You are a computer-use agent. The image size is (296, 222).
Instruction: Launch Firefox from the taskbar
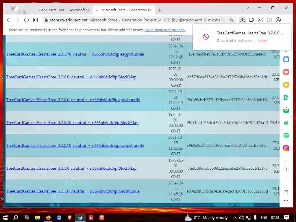coord(48,218)
